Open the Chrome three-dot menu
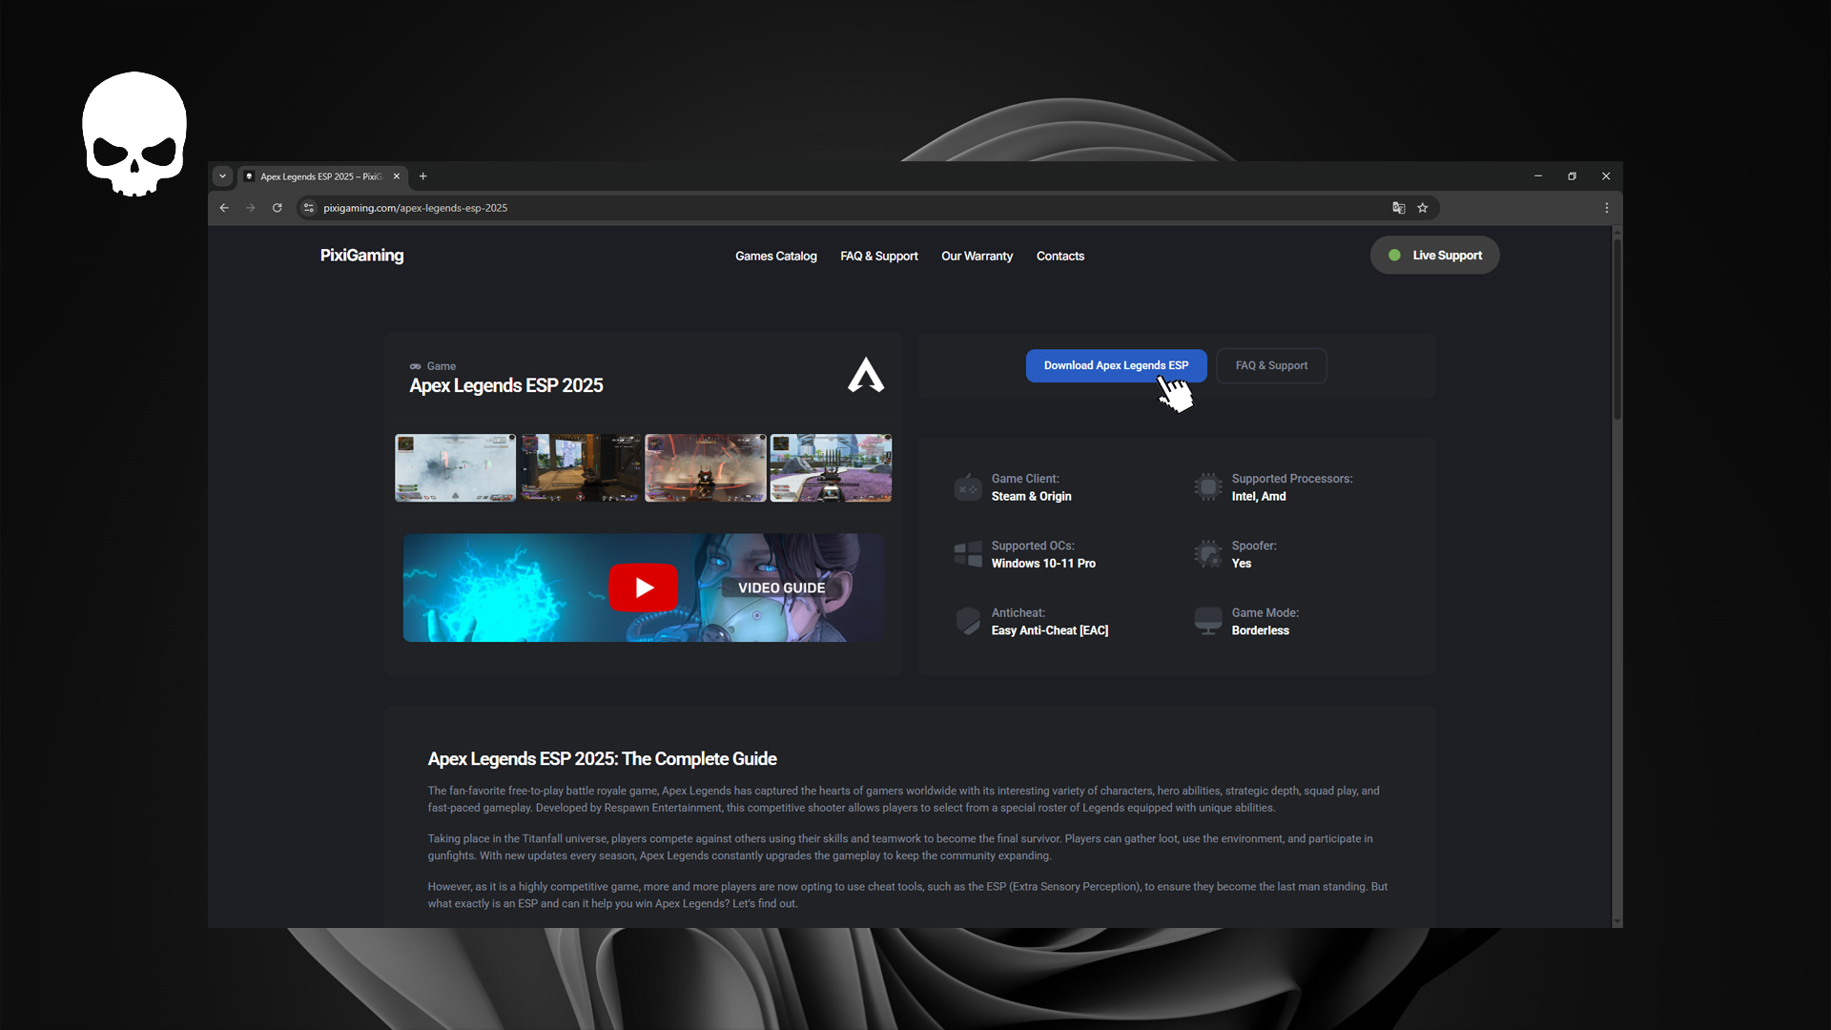Viewport: 1831px width, 1030px height. (x=1607, y=208)
